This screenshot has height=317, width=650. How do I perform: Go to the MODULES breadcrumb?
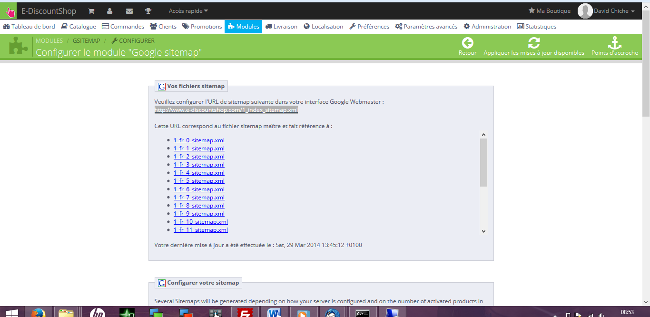click(x=49, y=41)
